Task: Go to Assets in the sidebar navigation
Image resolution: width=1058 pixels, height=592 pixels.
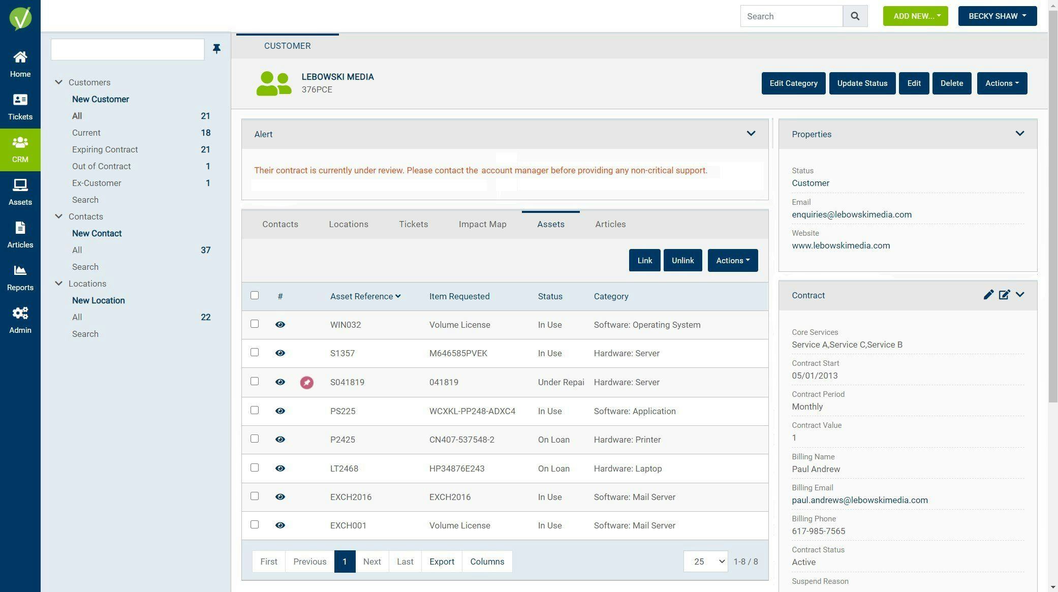Action: [x=20, y=192]
